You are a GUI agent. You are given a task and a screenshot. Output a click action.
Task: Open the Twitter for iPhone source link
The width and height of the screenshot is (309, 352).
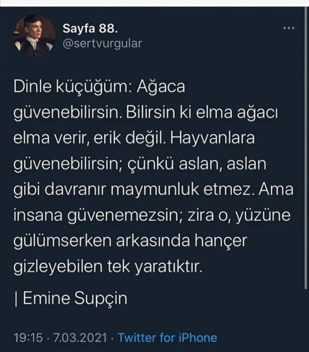[x=167, y=338]
